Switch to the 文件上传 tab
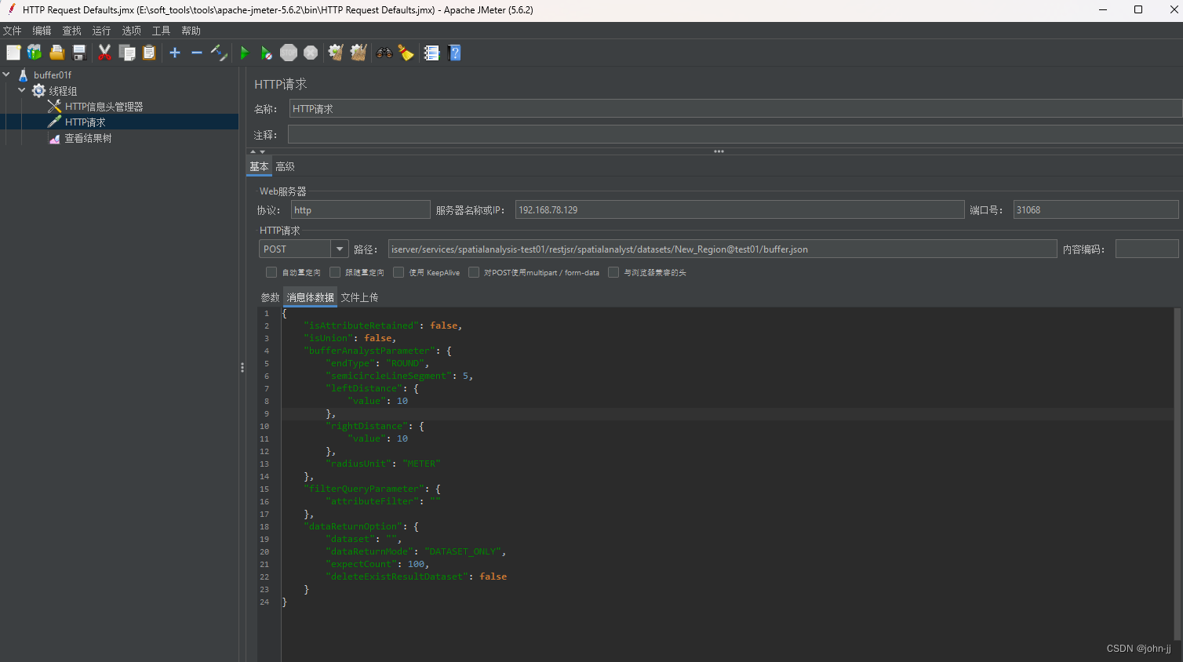The width and height of the screenshot is (1183, 662). 359,297
